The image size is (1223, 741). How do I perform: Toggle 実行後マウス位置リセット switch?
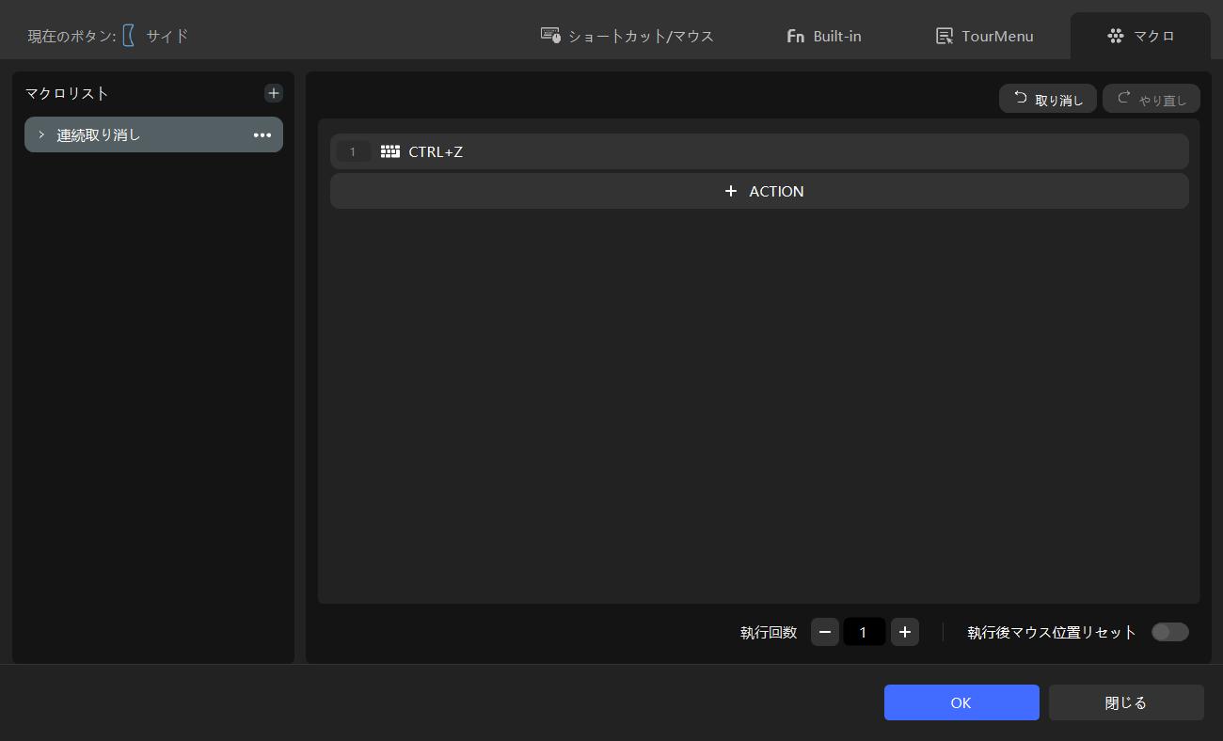pyautogui.click(x=1170, y=632)
